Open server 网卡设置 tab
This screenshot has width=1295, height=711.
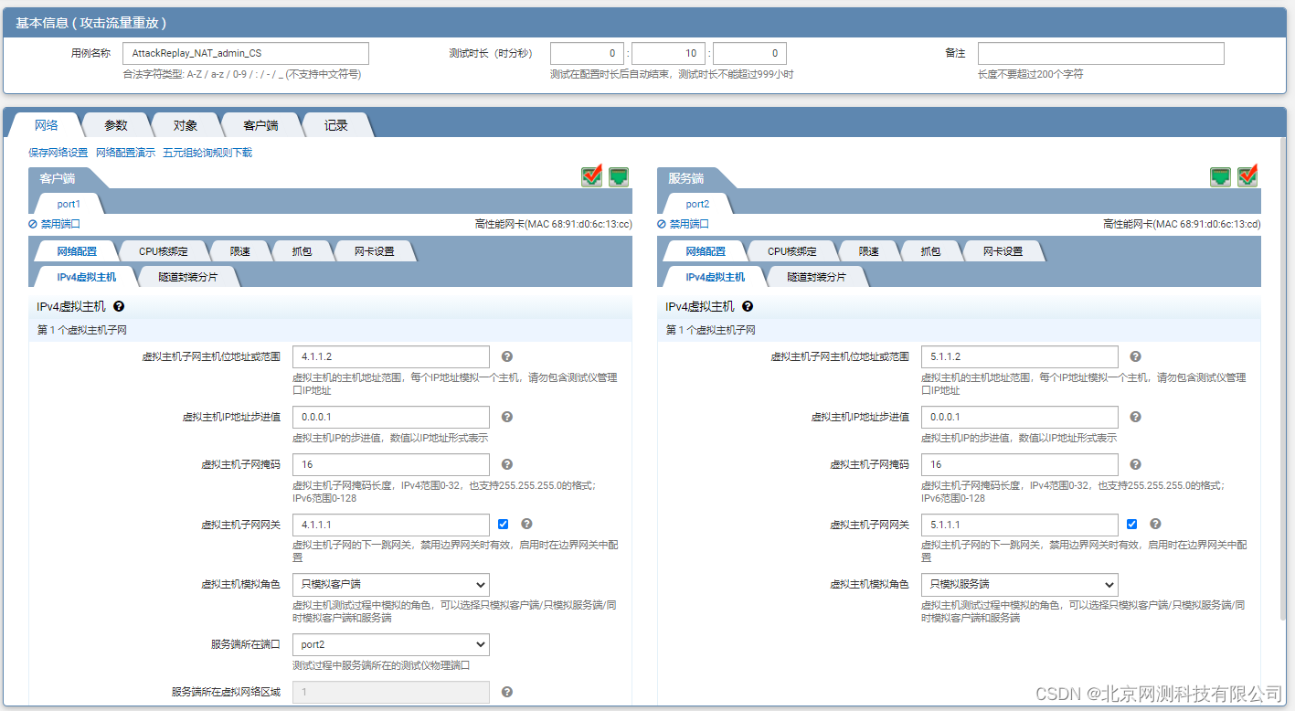click(1003, 251)
